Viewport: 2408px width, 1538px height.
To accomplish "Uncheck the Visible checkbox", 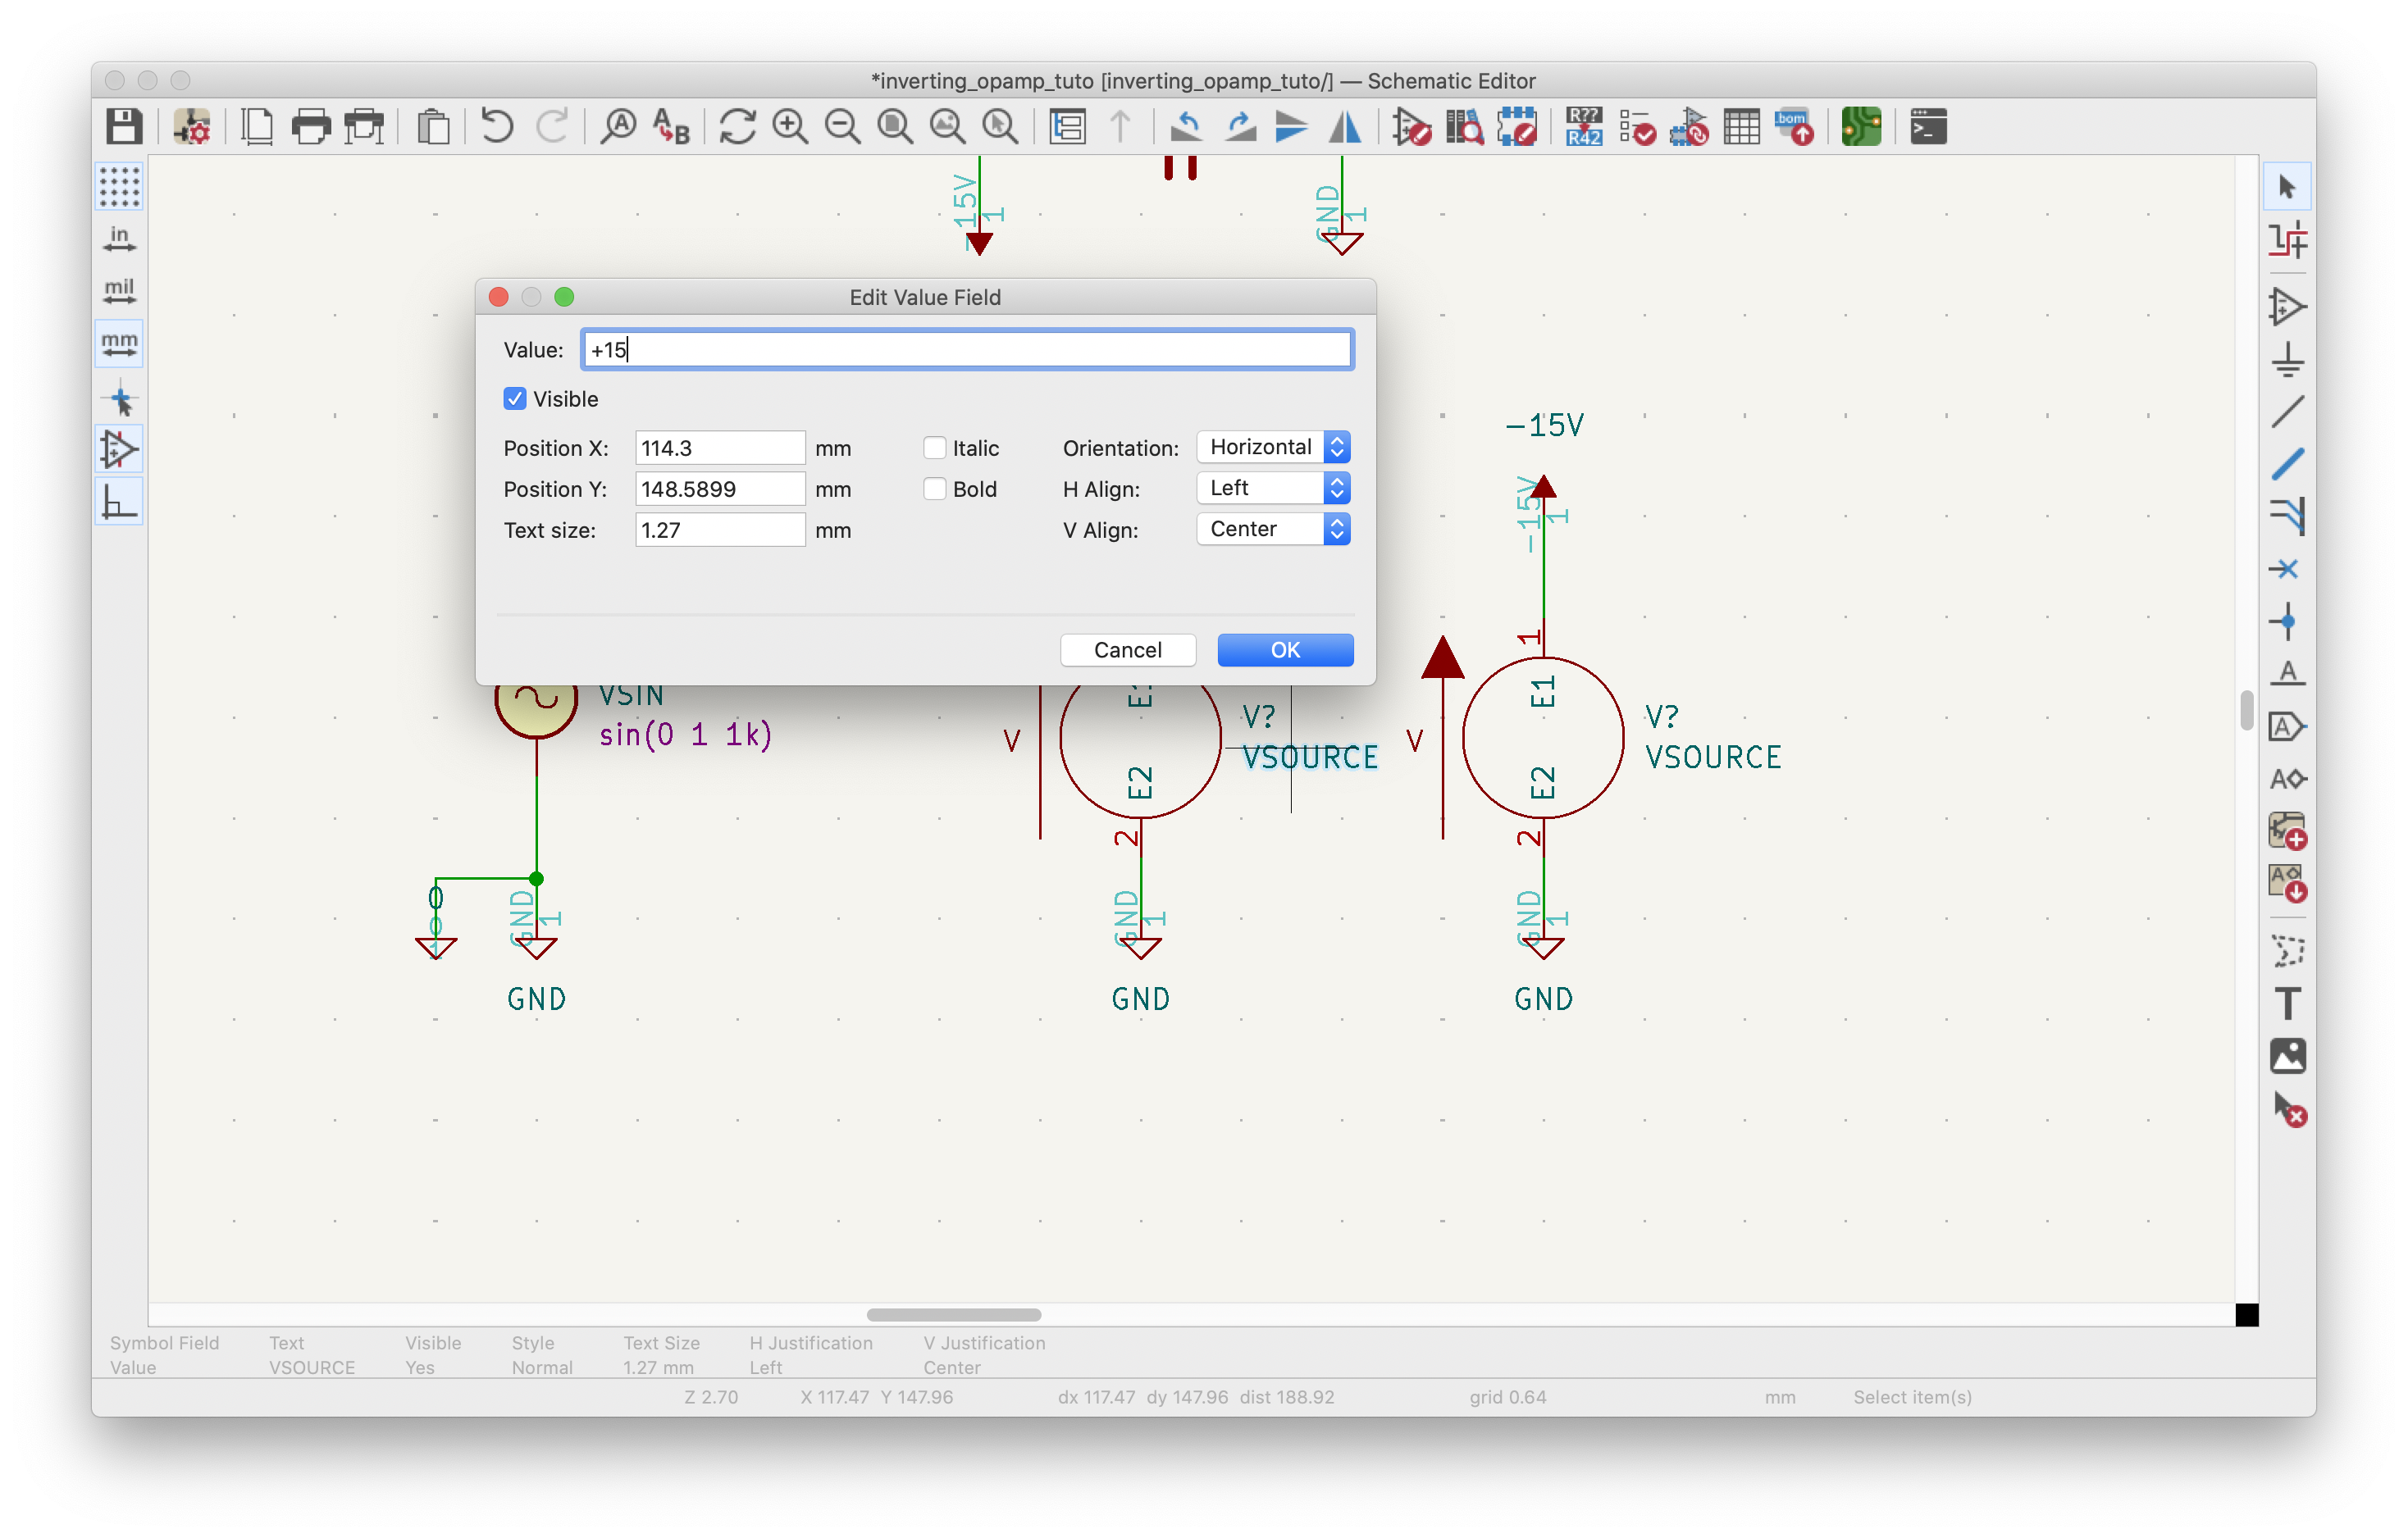I will (514, 398).
